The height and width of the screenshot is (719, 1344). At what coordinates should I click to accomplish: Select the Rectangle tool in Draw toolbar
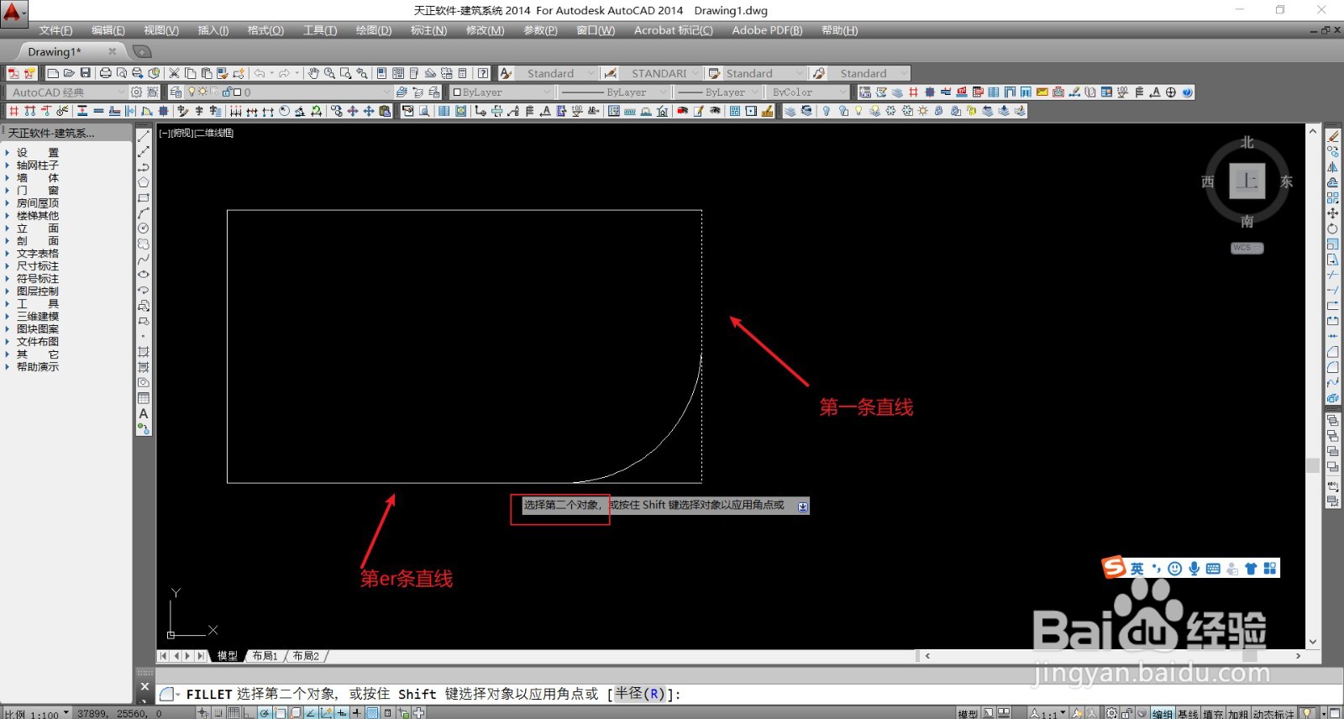pos(144,198)
